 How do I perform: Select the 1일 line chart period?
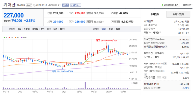(19, 29)
